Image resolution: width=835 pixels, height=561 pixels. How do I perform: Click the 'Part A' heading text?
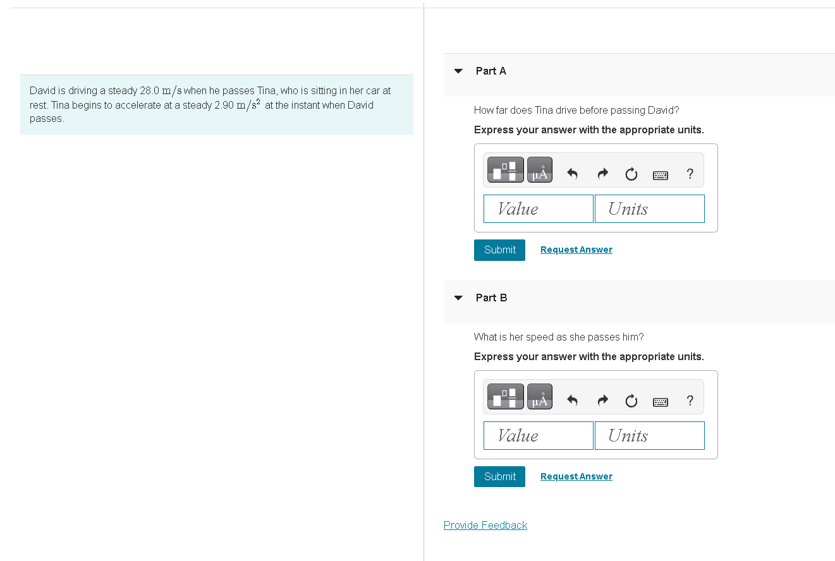[491, 71]
